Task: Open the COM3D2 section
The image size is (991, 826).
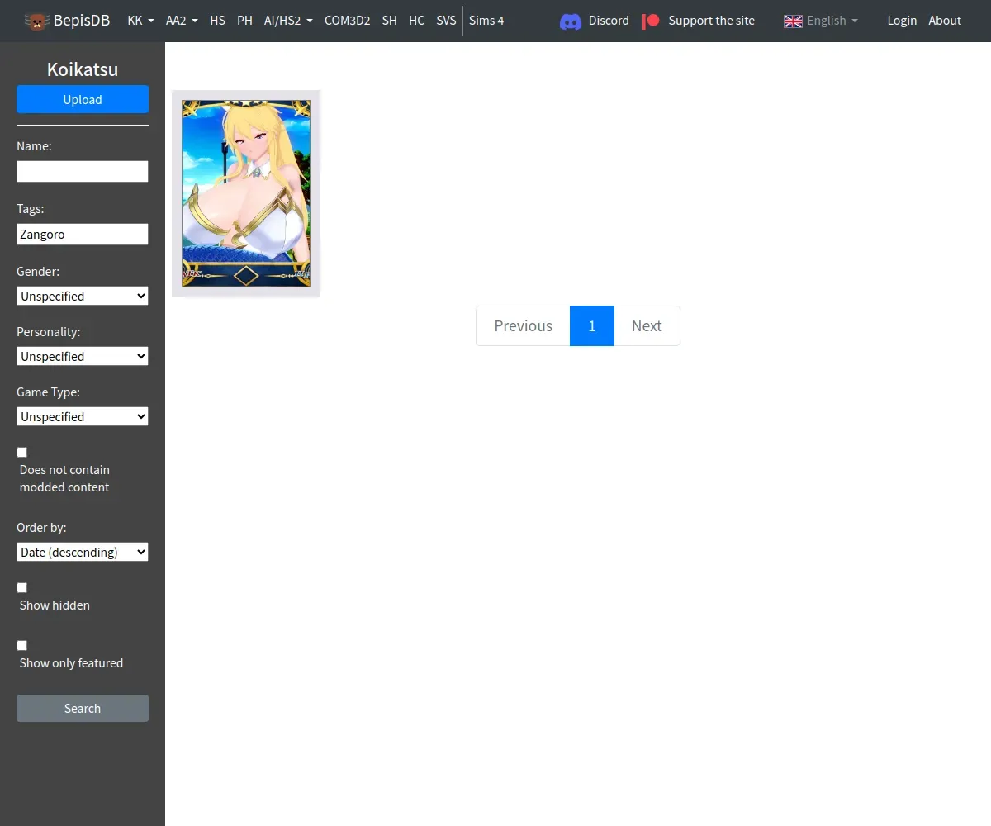Action: click(347, 21)
